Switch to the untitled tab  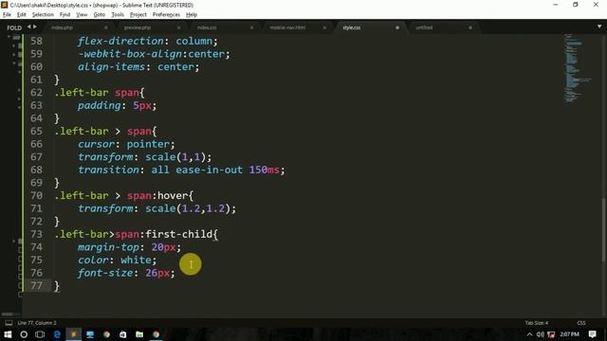(x=424, y=27)
